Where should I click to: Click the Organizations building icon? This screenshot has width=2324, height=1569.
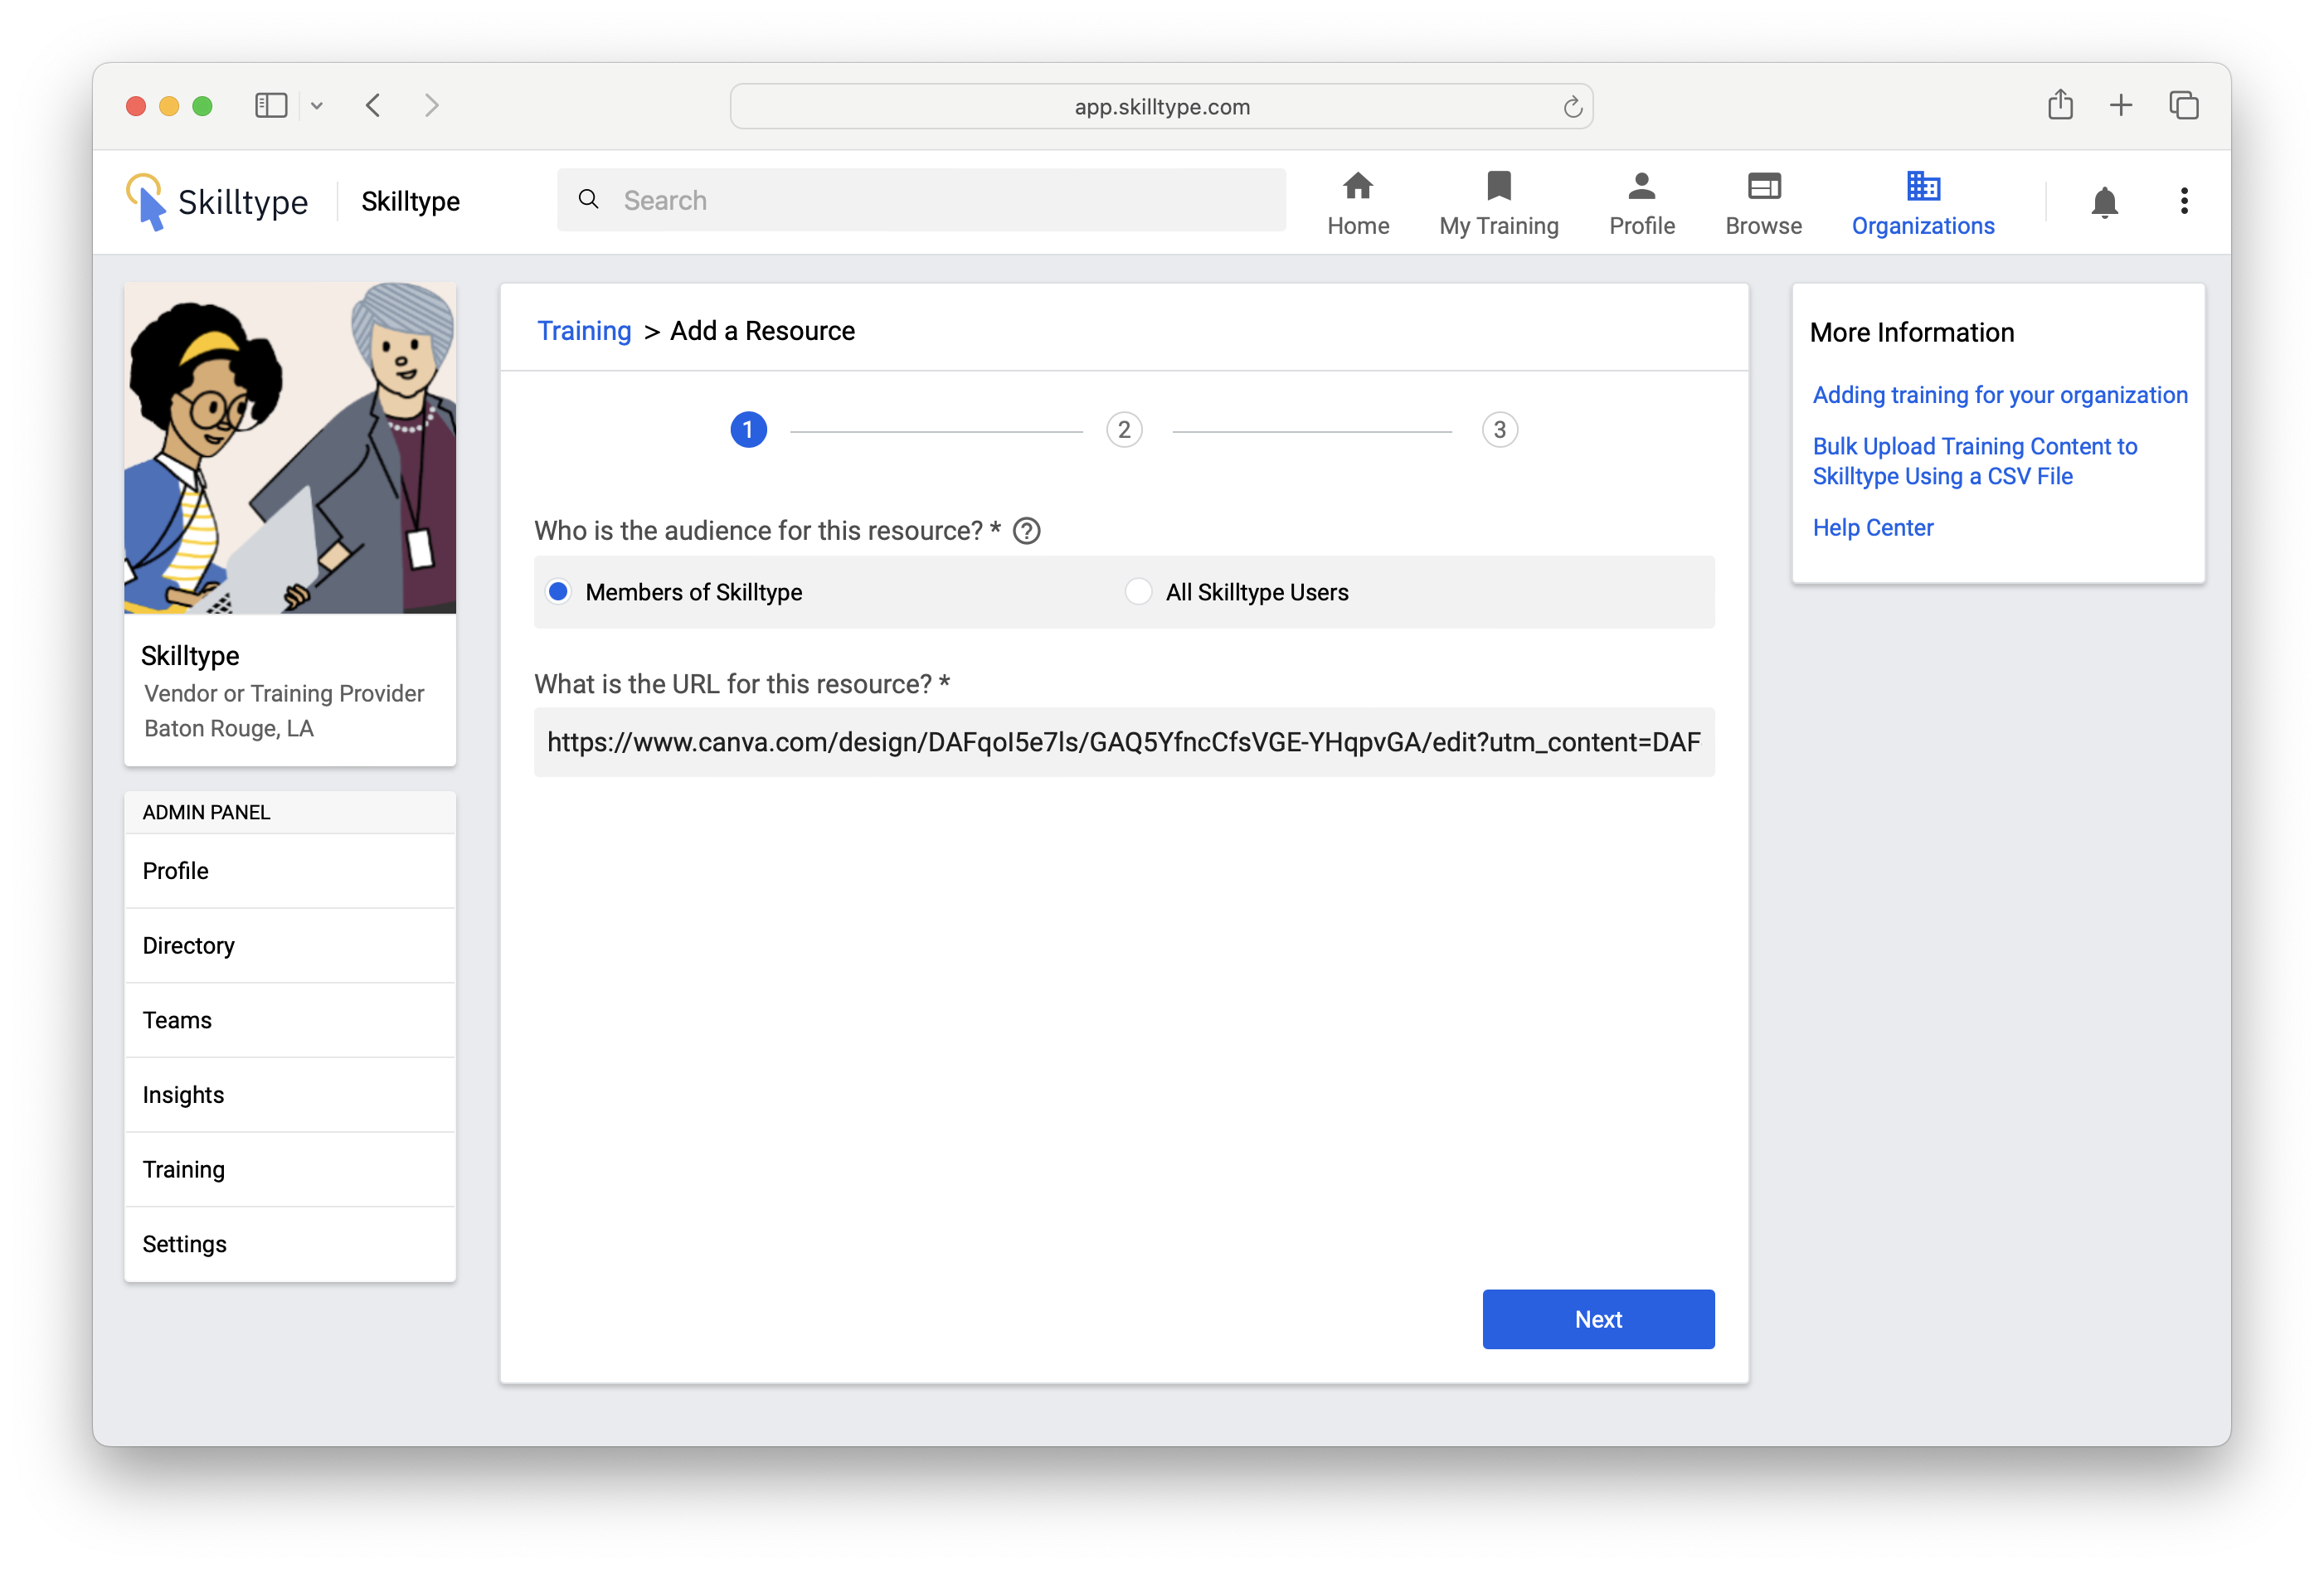tap(1922, 186)
